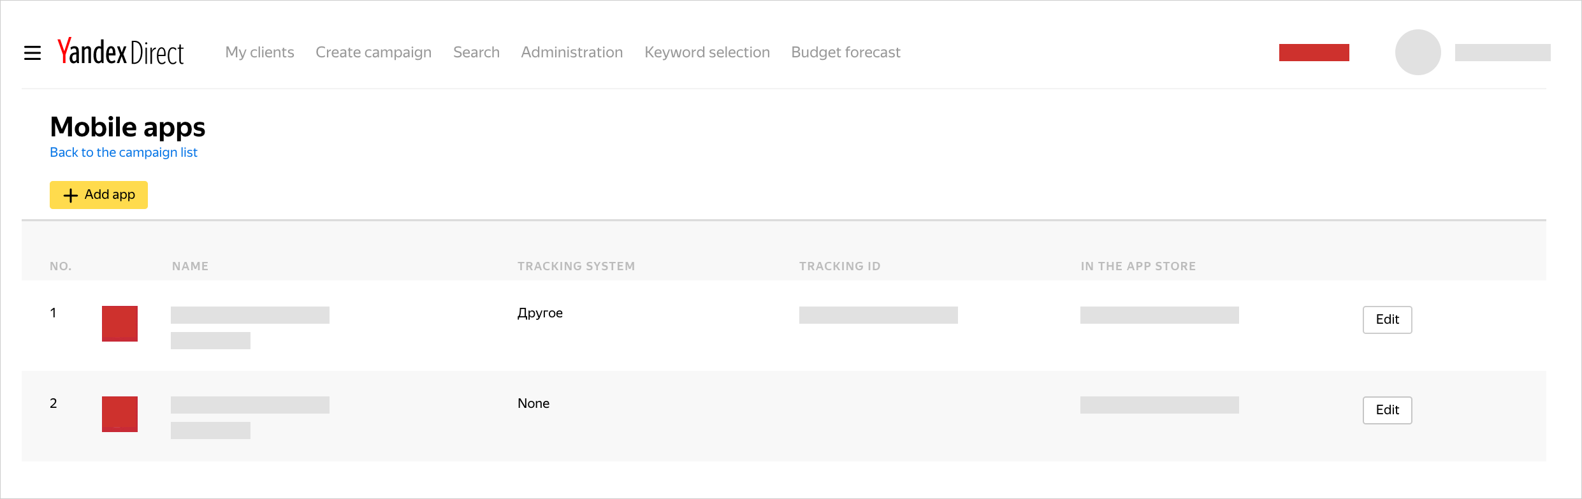Edit the second mobile app
Image resolution: width=1582 pixels, height=499 pixels.
pyautogui.click(x=1387, y=410)
